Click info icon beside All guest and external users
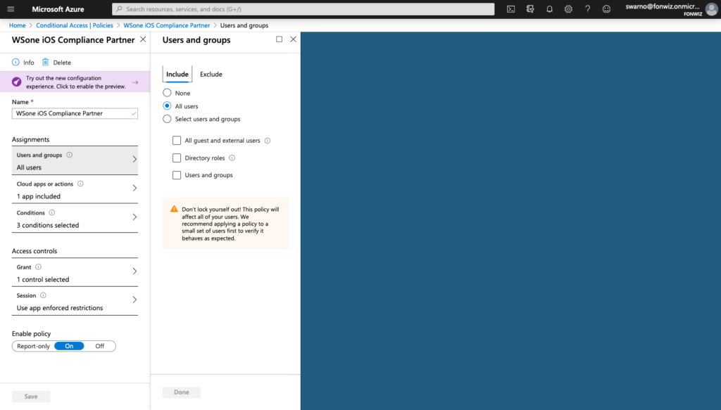Viewport: 721px width, 410px height. 268,141
